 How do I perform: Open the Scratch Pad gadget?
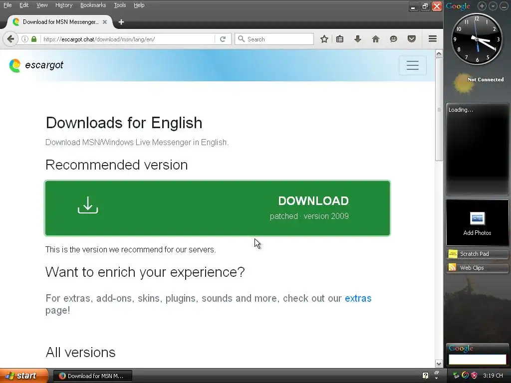pyautogui.click(x=477, y=254)
